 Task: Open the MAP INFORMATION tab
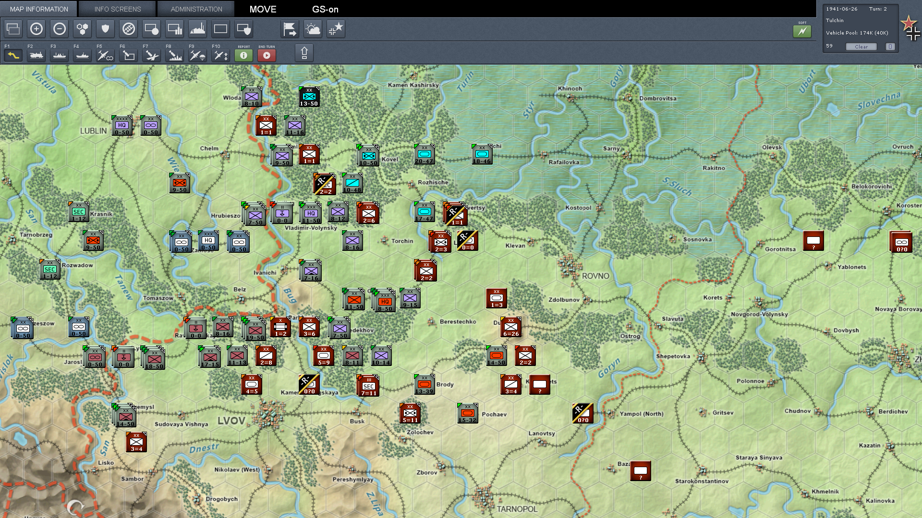pyautogui.click(x=39, y=9)
